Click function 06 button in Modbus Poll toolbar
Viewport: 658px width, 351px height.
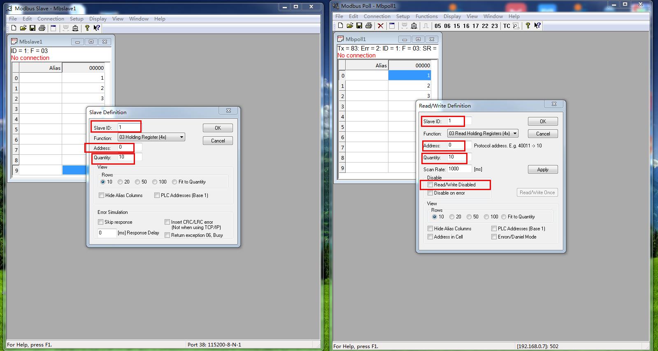coord(447,25)
